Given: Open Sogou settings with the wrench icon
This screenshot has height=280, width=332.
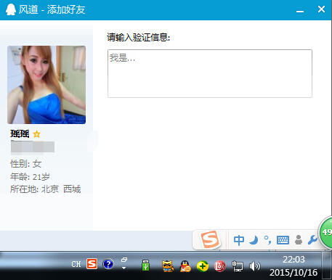Looking at the screenshot, I should [x=312, y=240].
